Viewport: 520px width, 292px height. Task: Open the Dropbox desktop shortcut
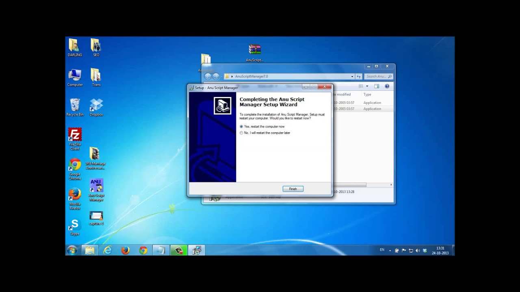96,107
